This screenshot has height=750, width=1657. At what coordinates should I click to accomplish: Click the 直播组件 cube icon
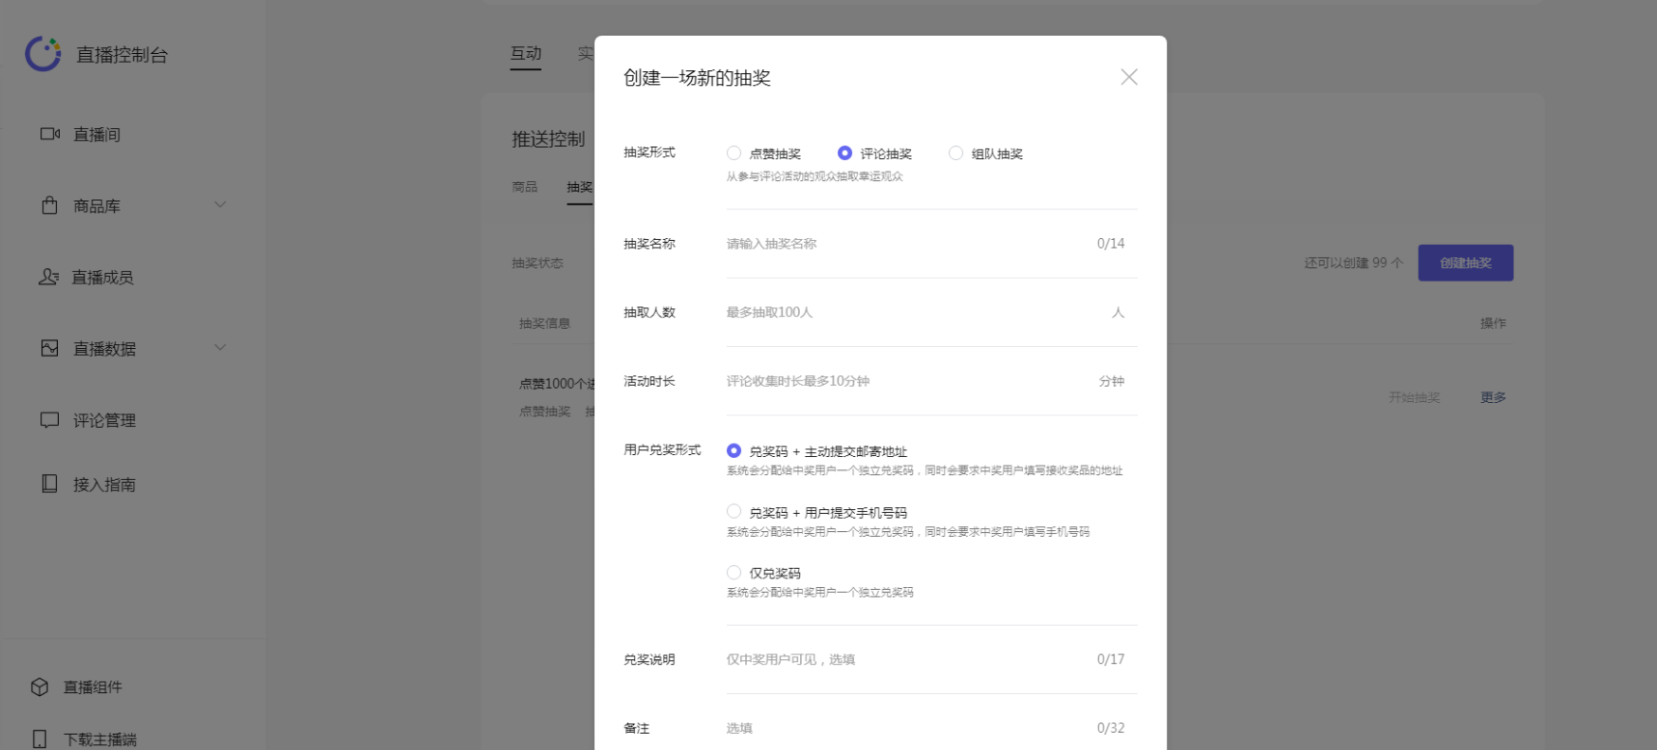(x=40, y=687)
